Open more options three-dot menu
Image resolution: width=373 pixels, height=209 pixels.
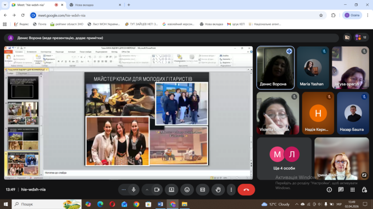pyautogui.click(x=231, y=189)
